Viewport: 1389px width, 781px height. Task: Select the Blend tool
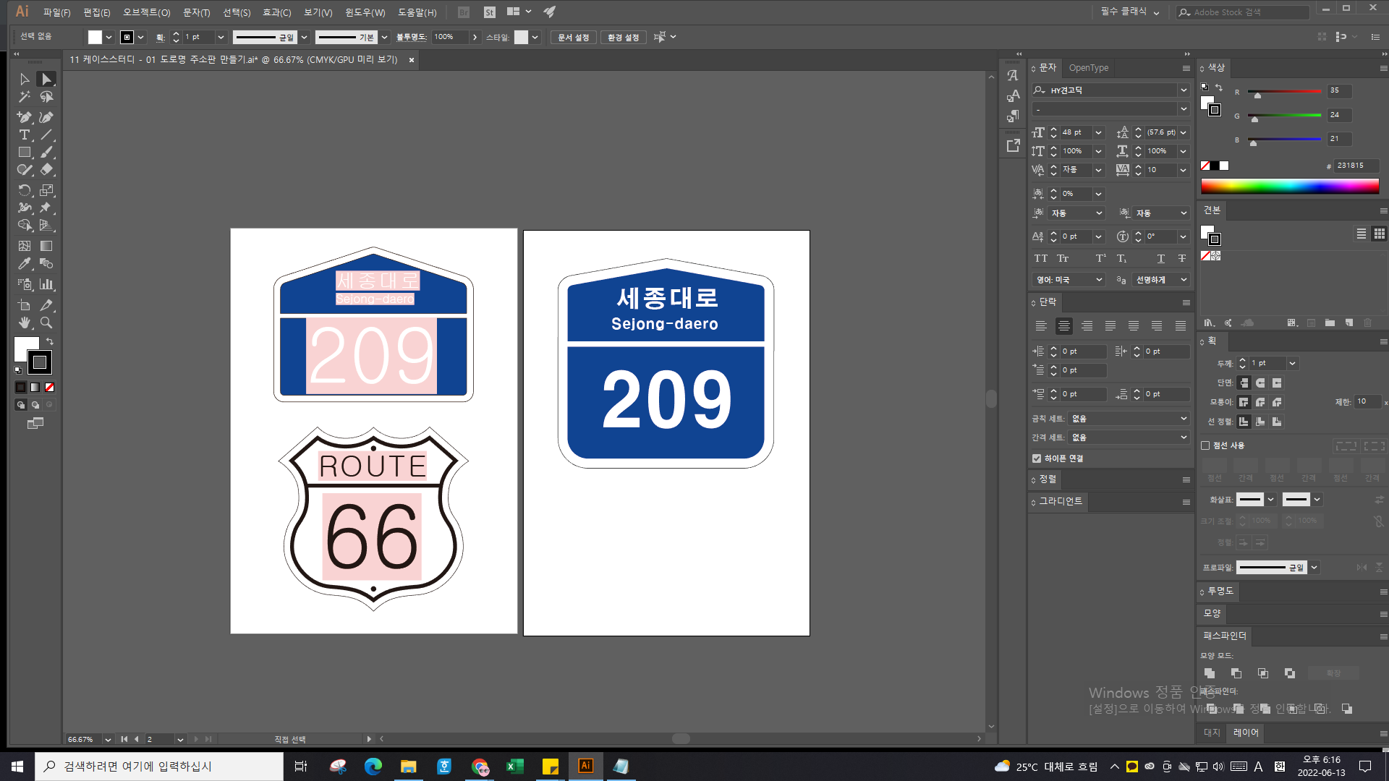pyautogui.click(x=46, y=264)
